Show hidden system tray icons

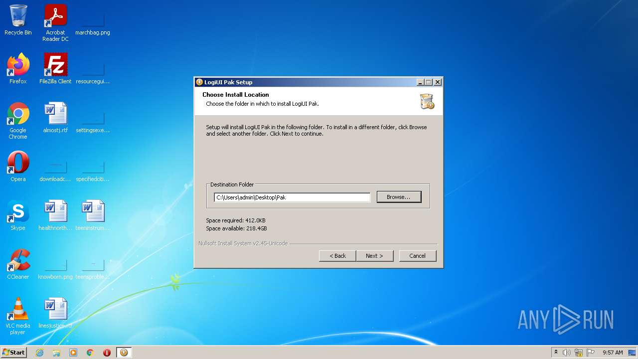point(556,353)
